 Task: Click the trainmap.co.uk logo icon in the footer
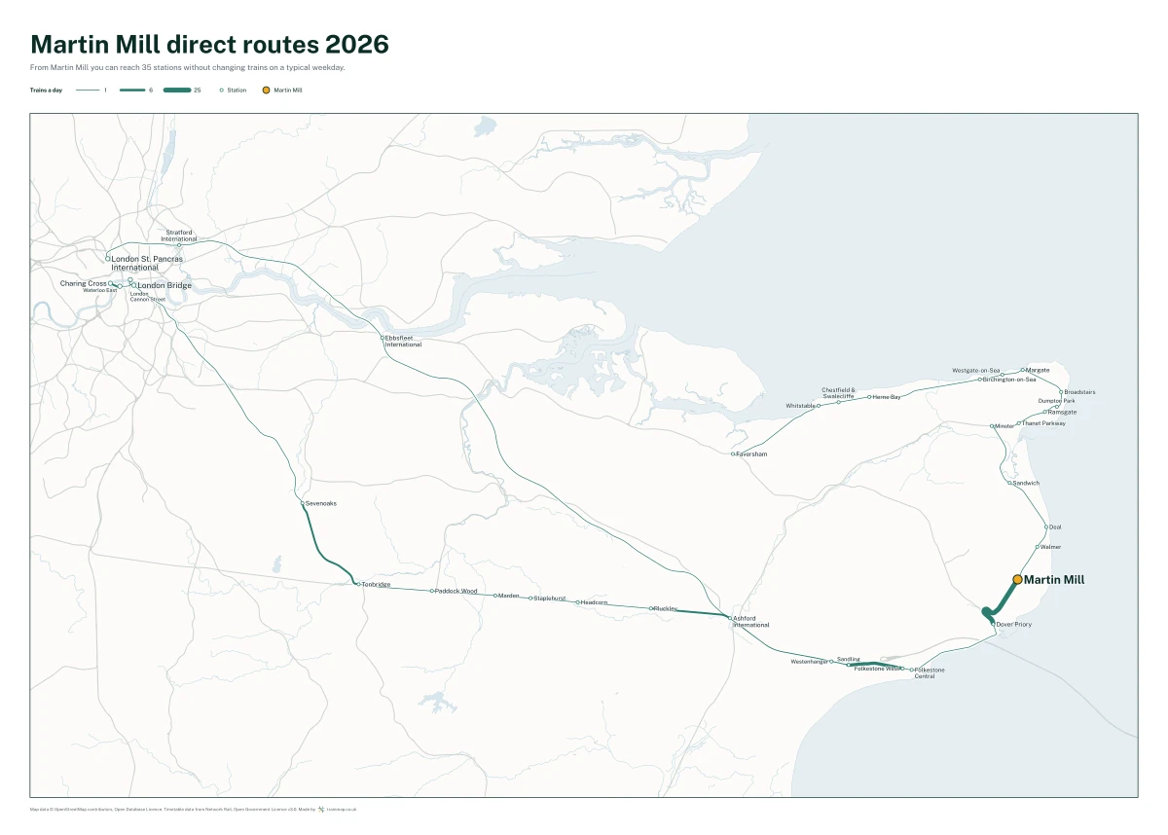(321, 809)
